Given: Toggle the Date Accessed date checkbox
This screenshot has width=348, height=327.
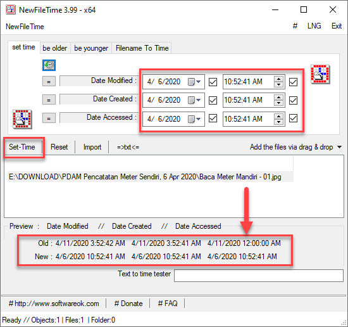Looking at the screenshot, I should pyautogui.click(x=213, y=119).
